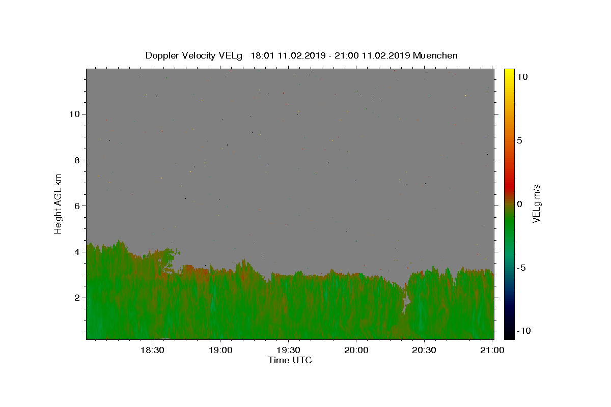The width and height of the screenshot is (611, 407).
Task: Click the yellow top of the colorbar
Action: click(509, 74)
